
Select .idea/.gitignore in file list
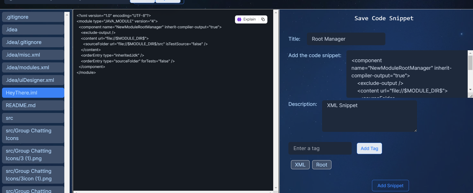(x=33, y=42)
